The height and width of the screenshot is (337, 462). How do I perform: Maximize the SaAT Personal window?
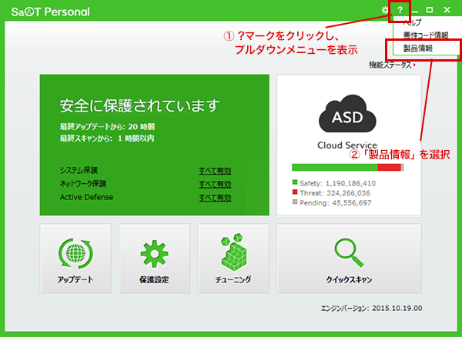coord(430,10)
